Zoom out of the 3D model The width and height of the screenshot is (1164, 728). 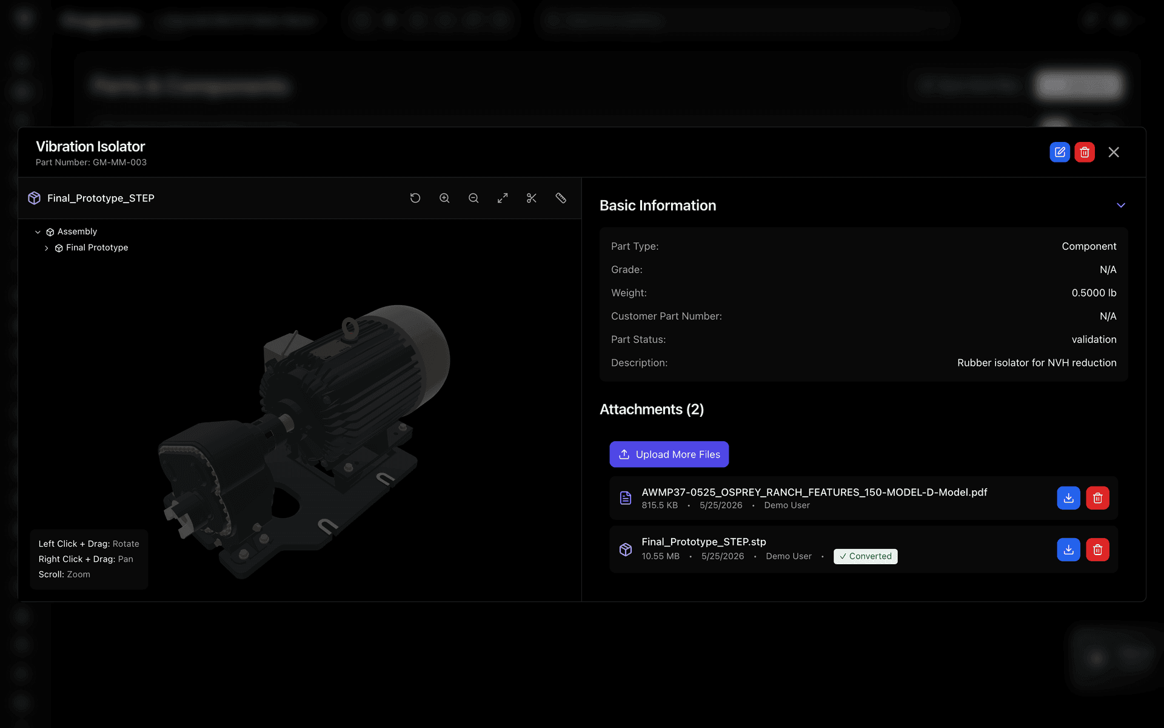click(473, 198)
